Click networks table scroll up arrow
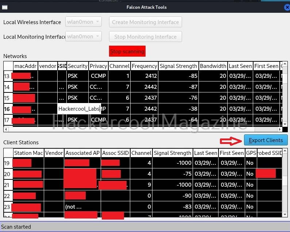The width and height of the screenshot is (290, 232). point(285,64)
